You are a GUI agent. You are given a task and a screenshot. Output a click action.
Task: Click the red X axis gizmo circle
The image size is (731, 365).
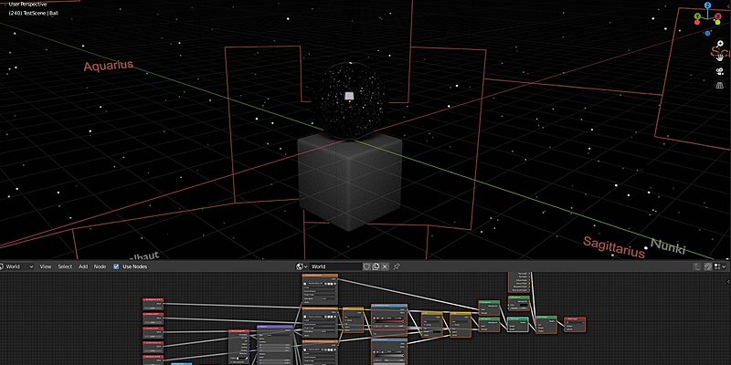pos(718,16)
